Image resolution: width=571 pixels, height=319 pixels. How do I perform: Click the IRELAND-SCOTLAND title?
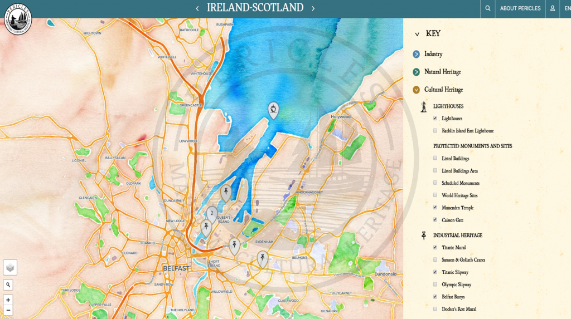click(255, 8)
